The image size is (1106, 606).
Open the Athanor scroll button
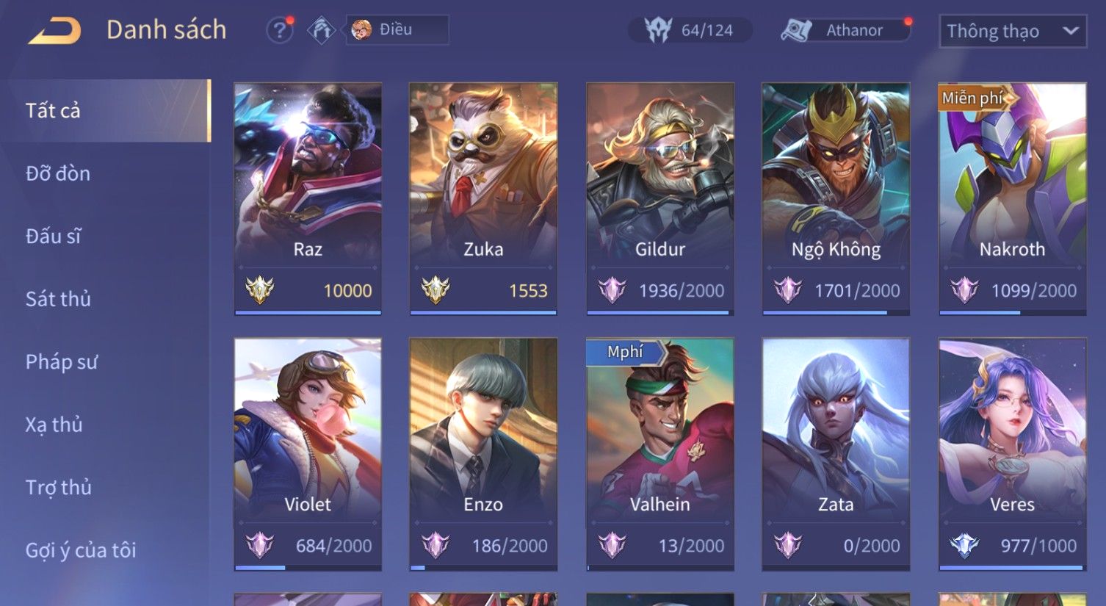[x=846, y=30]
